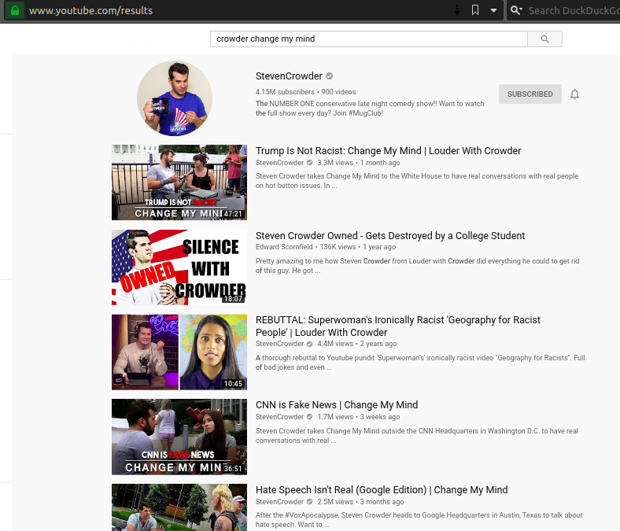Open the Superwoman rebuttal video thumbnail
The image size is (620, 531).
(x=179, y=352)
